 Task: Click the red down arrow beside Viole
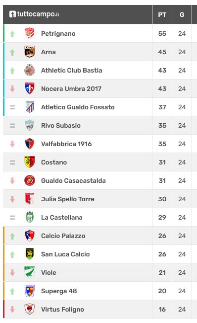12,272
